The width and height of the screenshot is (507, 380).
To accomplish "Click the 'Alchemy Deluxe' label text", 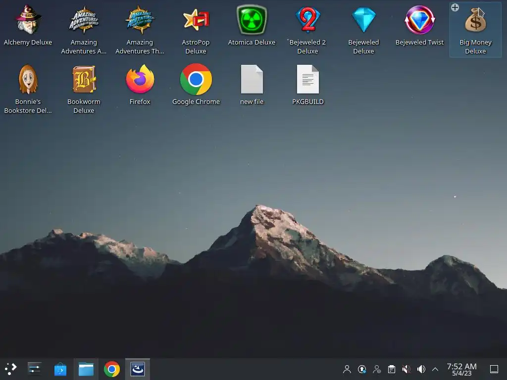I will (x=28, y=43).
